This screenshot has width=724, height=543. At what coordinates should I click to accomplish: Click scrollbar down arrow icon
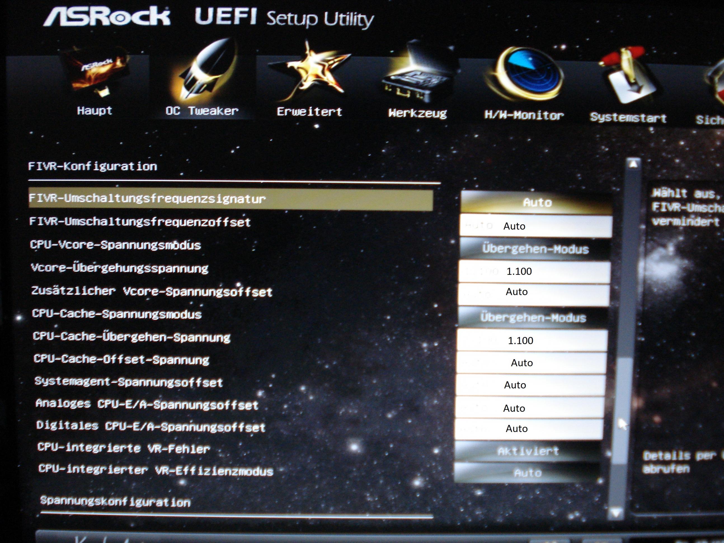[x=616, y=512]
